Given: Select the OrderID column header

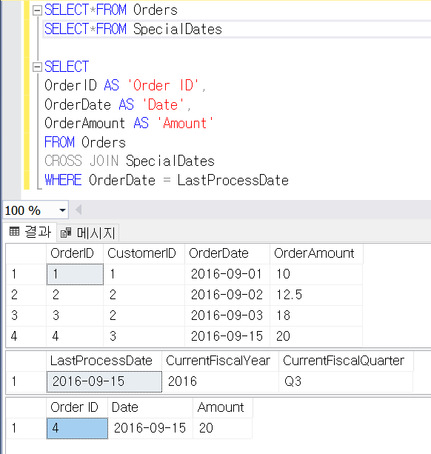Looking at the screenshot, I should coord(75,253).
